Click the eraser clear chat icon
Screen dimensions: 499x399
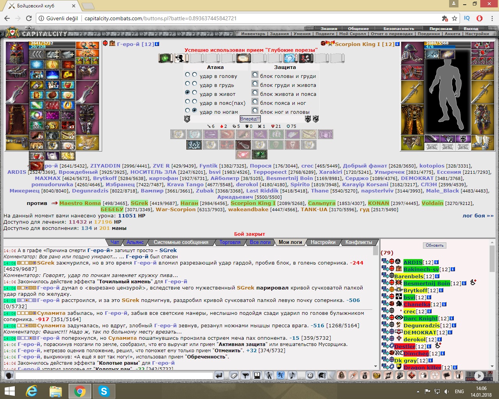point(234,376)
